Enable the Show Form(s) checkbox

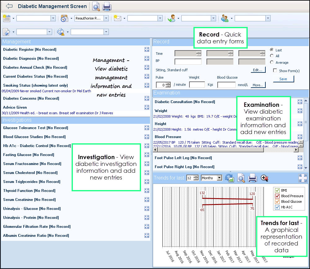[x=275, y=71]
